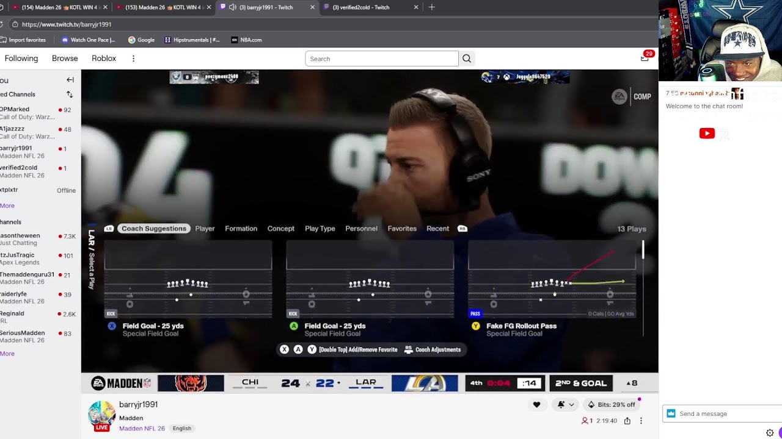782x439 pixels.
Task: Select the Favorites play-call tab
Action: [402, 229]
